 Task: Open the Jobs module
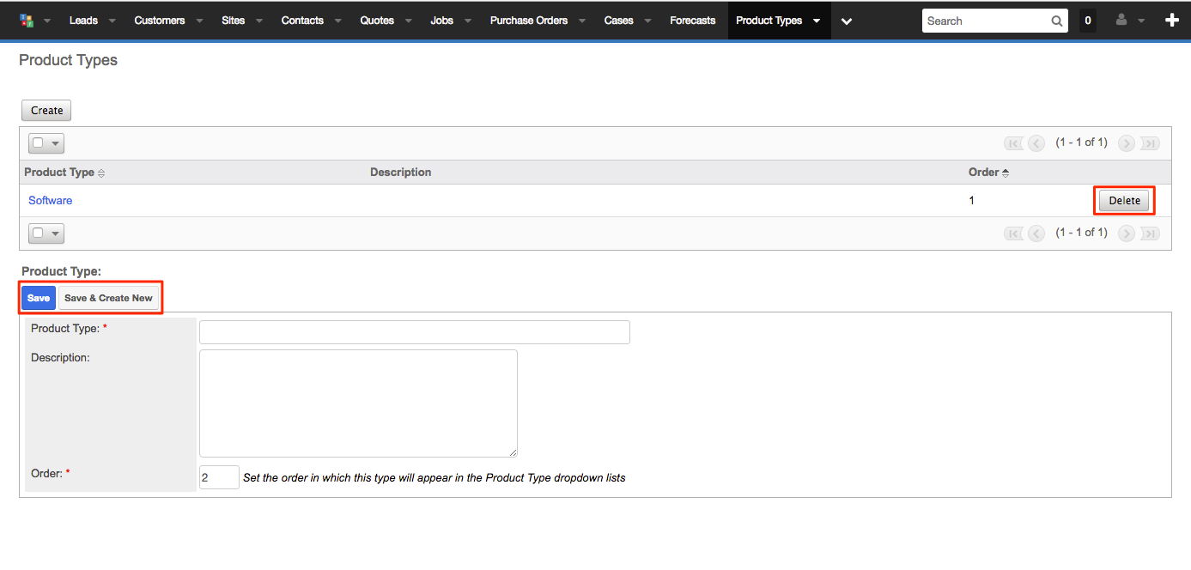click(x=442, y=21)
